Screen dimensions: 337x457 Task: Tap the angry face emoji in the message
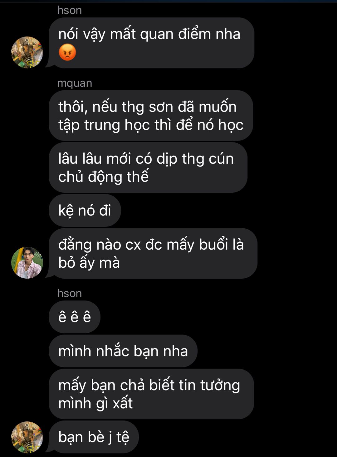tap(67, 52)
